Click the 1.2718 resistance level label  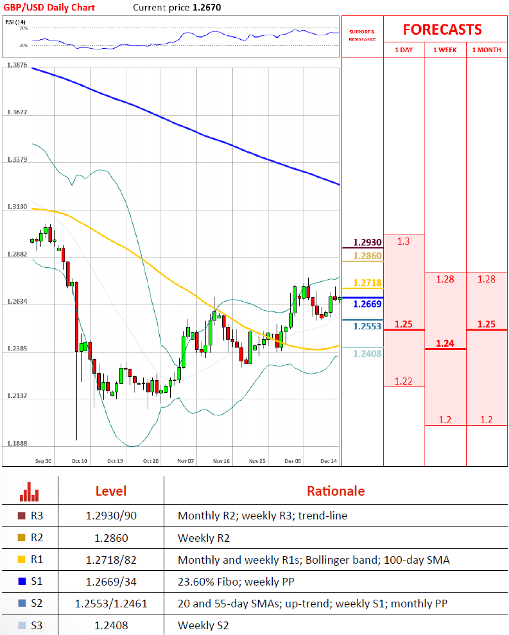click(x=367, y=283)
